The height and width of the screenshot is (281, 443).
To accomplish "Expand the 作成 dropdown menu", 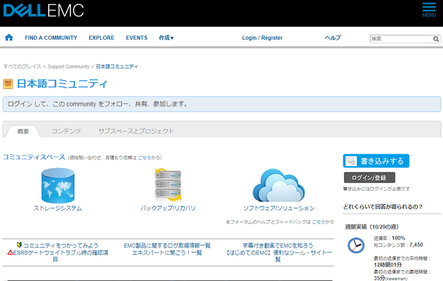I will tap(166, 38).
